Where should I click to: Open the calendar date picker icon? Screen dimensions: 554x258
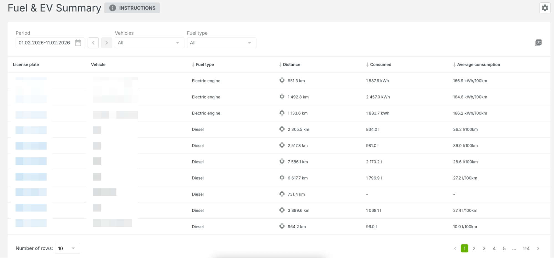(78, 43)
